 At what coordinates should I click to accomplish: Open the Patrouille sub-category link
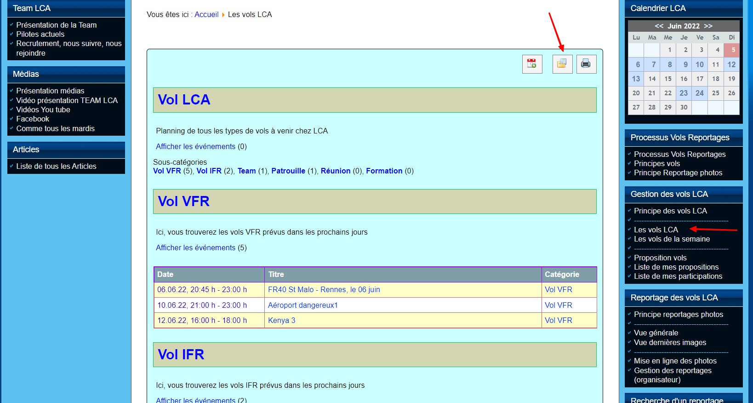pyautogui.click(x=288, y=171)
